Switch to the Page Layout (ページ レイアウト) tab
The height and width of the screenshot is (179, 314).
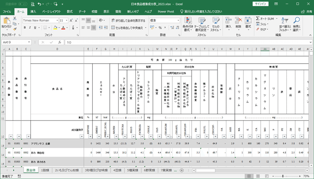tap(52, 12)
